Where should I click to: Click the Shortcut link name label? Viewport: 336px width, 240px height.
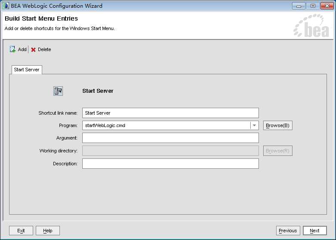pos(58,113)
